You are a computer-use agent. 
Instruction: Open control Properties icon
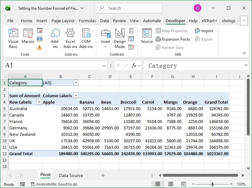pyautogui.click(x=131, y=31)
